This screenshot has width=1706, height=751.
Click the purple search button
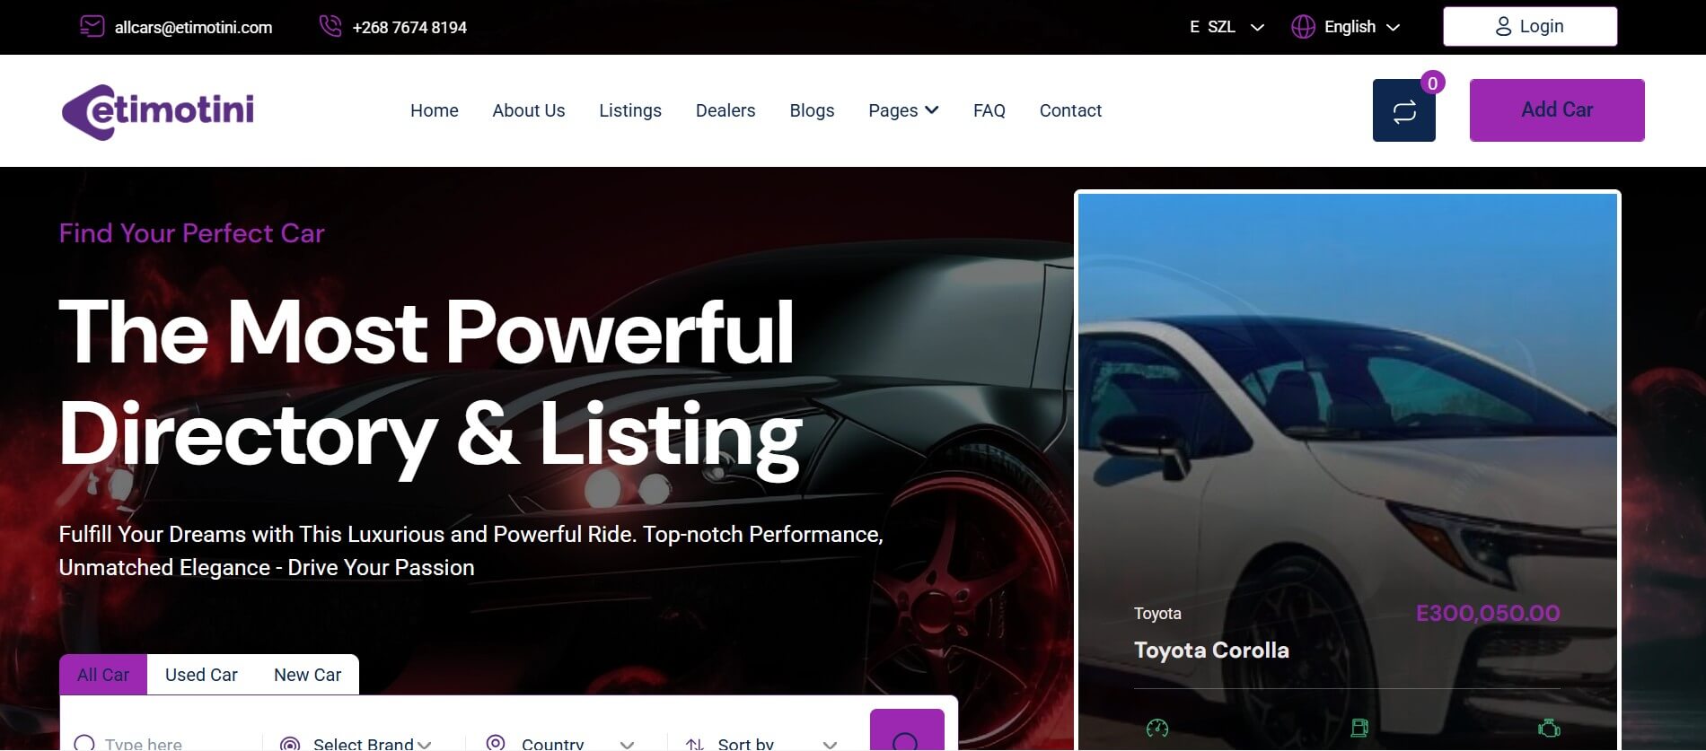(907, 730)
